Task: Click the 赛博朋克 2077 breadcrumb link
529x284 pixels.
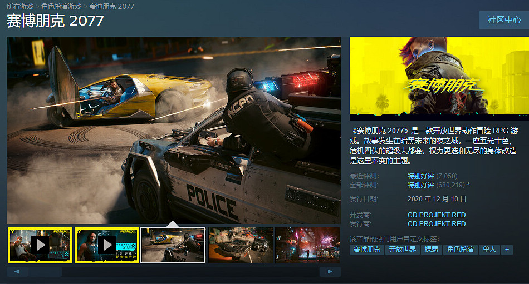Action: (111, 7)
